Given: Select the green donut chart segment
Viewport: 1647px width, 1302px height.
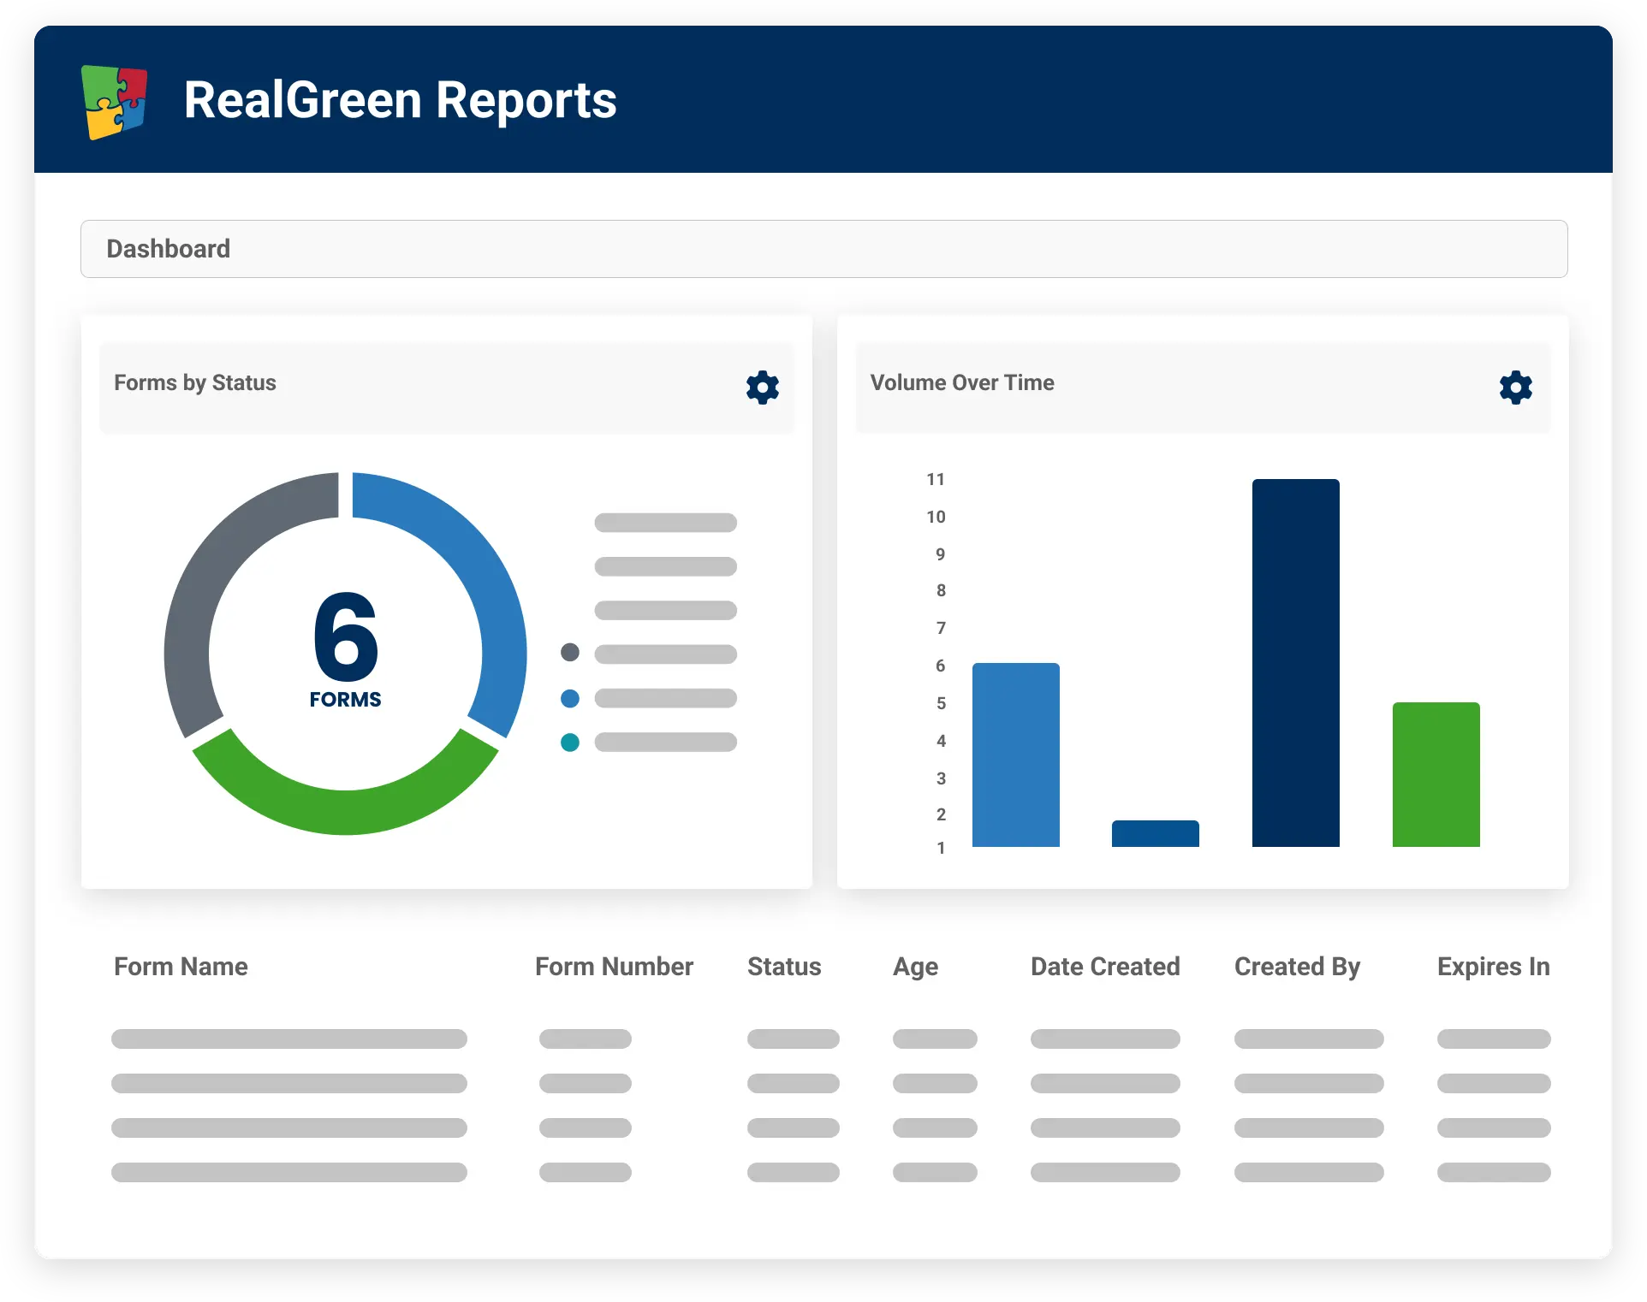Looking at the screenshot, I should pyautogui.click(x=345, y=809).
